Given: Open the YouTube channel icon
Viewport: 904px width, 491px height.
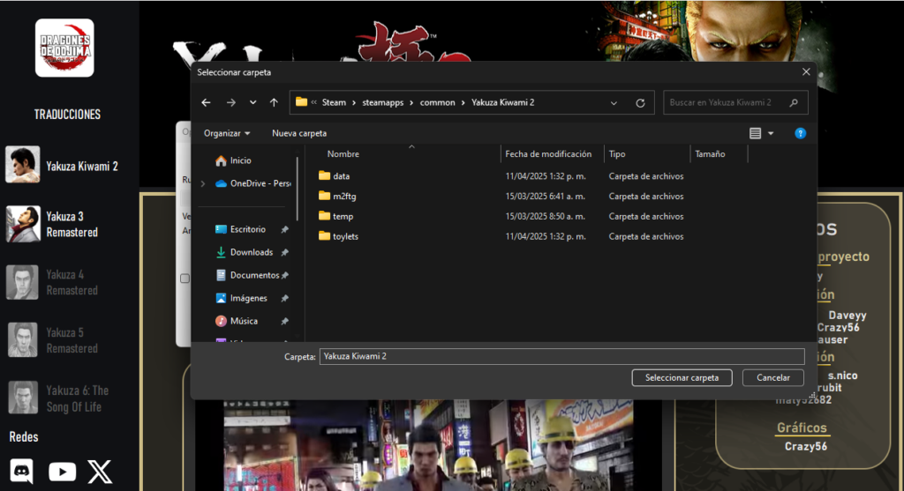Looking at the screenshot, I should pyautogui.click(x=63, y=472).
